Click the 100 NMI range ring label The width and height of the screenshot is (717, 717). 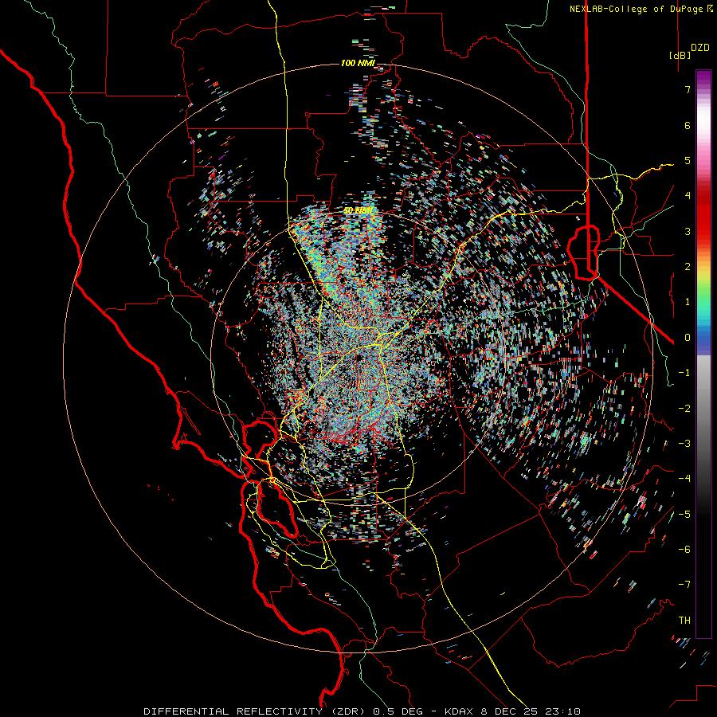(x=358, y=63)
